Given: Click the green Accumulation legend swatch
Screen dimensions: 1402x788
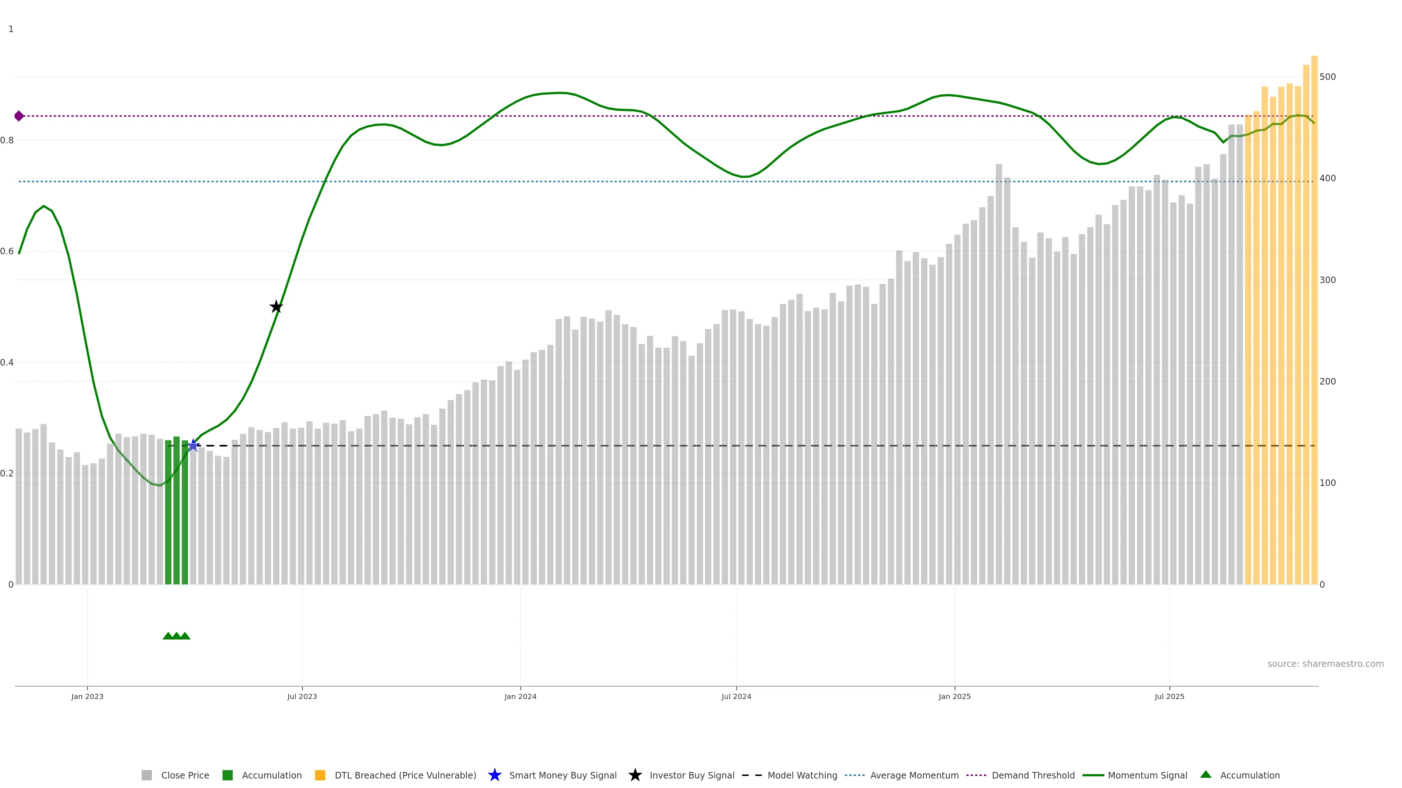Looking at the screenshot, I should pos(227,775).
